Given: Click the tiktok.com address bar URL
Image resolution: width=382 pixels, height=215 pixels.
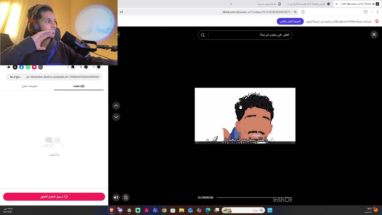Looking at the screenshot, I should tap(256, 12).
